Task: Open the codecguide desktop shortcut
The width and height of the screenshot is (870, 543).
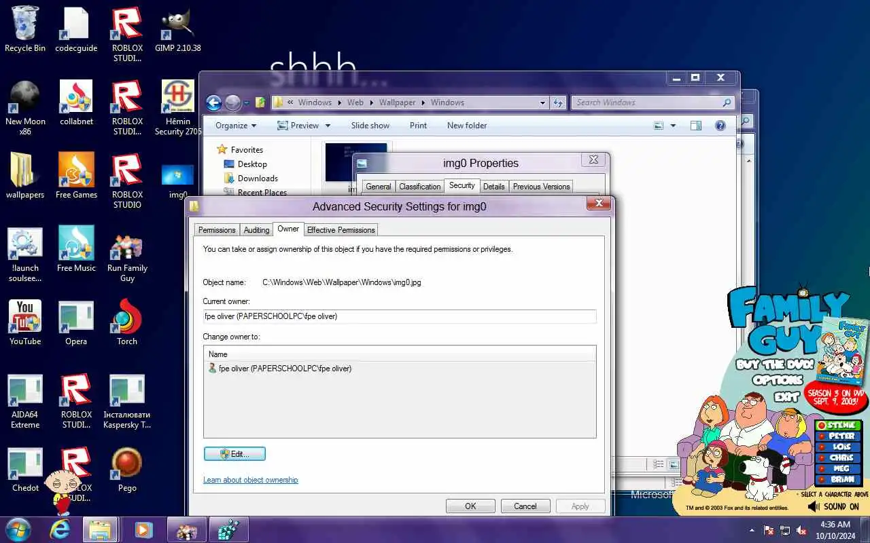Action: click(x=76, y=29)
